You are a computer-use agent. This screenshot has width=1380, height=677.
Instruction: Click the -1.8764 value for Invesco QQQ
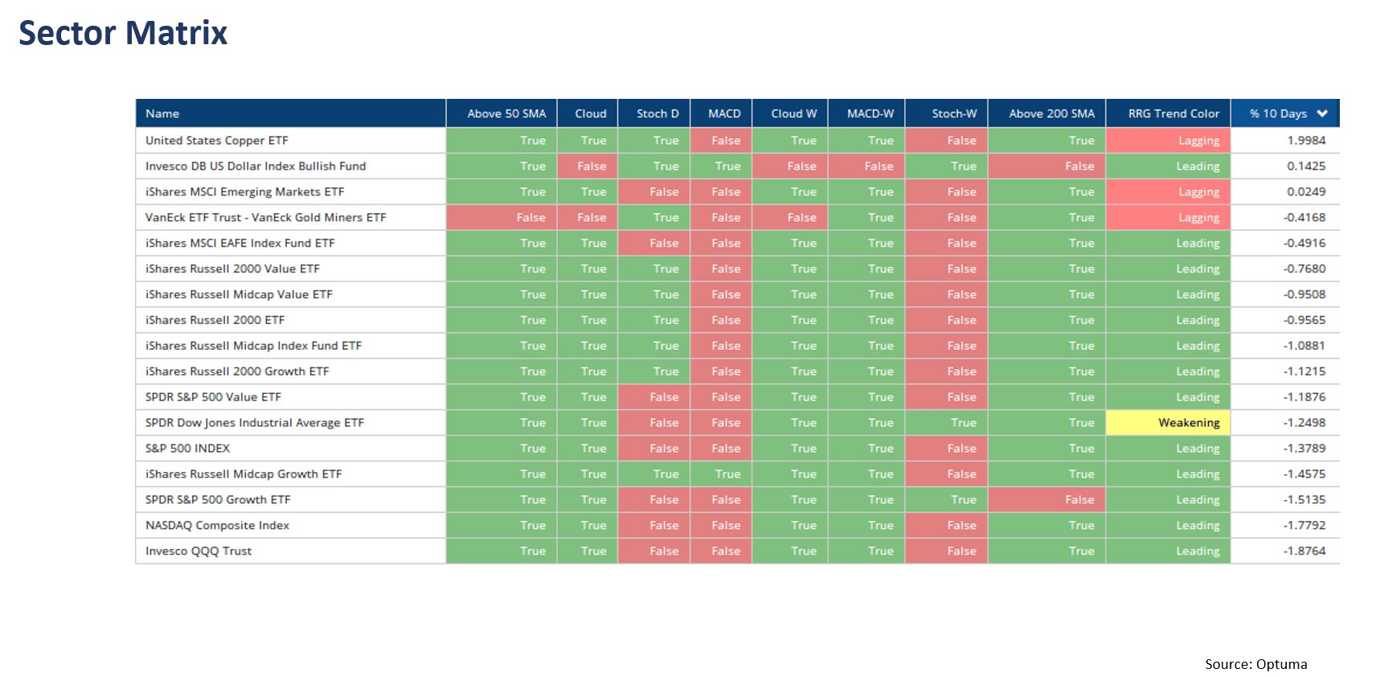coord(1304,552)
